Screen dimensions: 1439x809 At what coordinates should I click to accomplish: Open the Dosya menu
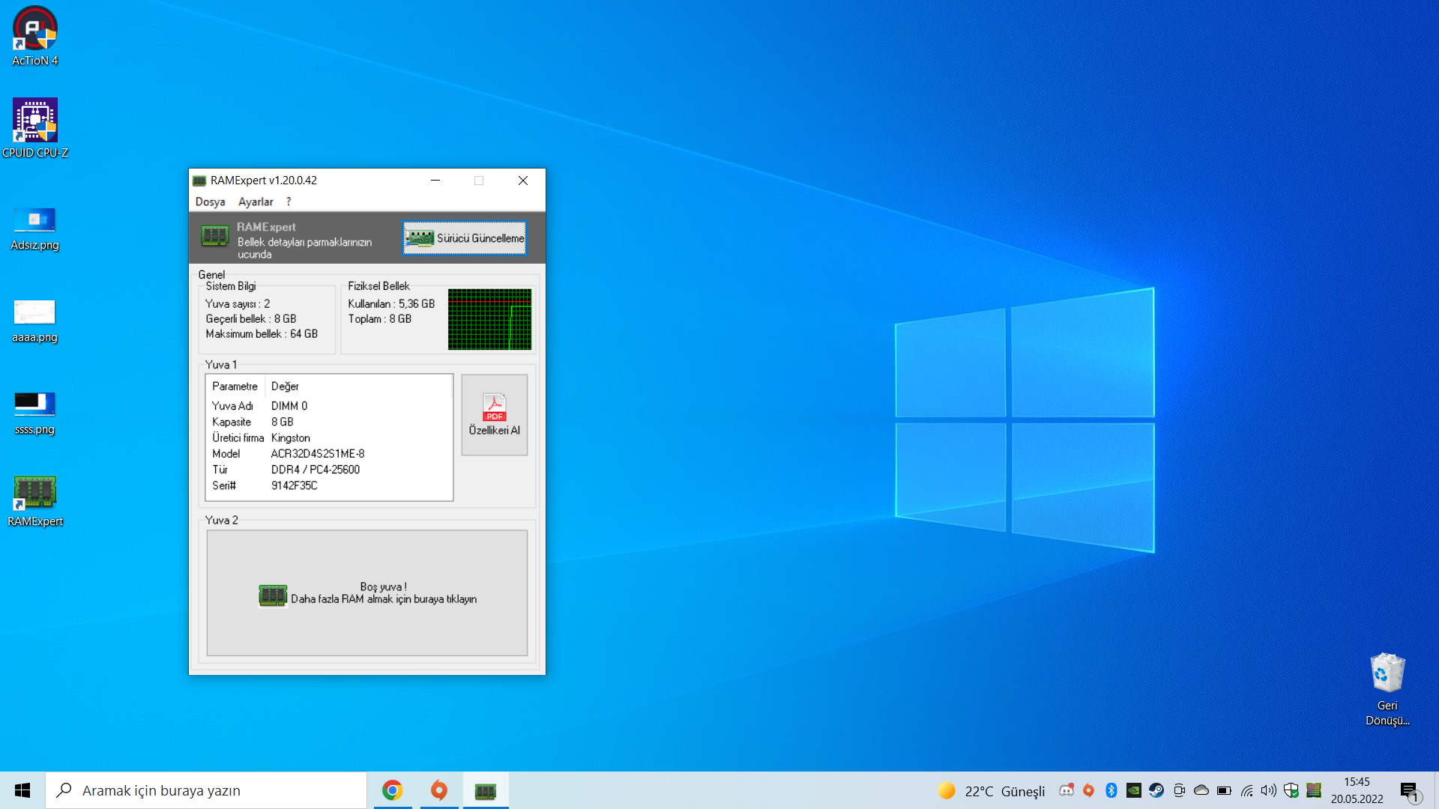pyautogui.click(x=210, y=202)
